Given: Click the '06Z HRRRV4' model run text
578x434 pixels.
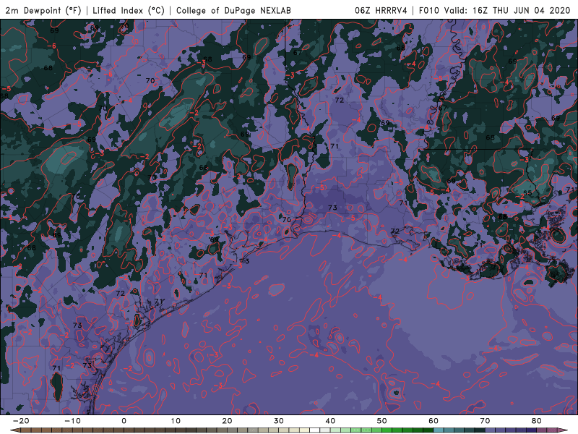Looking at the screenshot, I should [381, 10].
